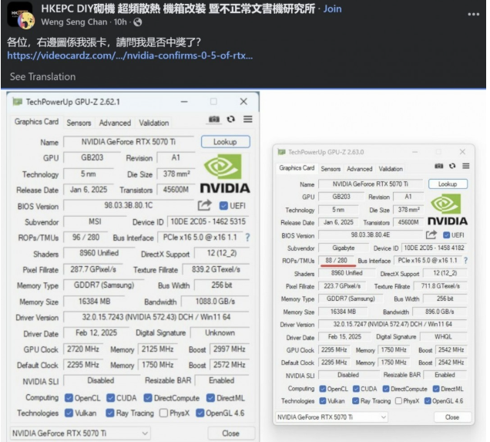The height and width of the screenshot is (442, 490).
Task: Toggle UEFI checkbox in GPU-Z 2.62.1
Action: (x=223, y=205)
